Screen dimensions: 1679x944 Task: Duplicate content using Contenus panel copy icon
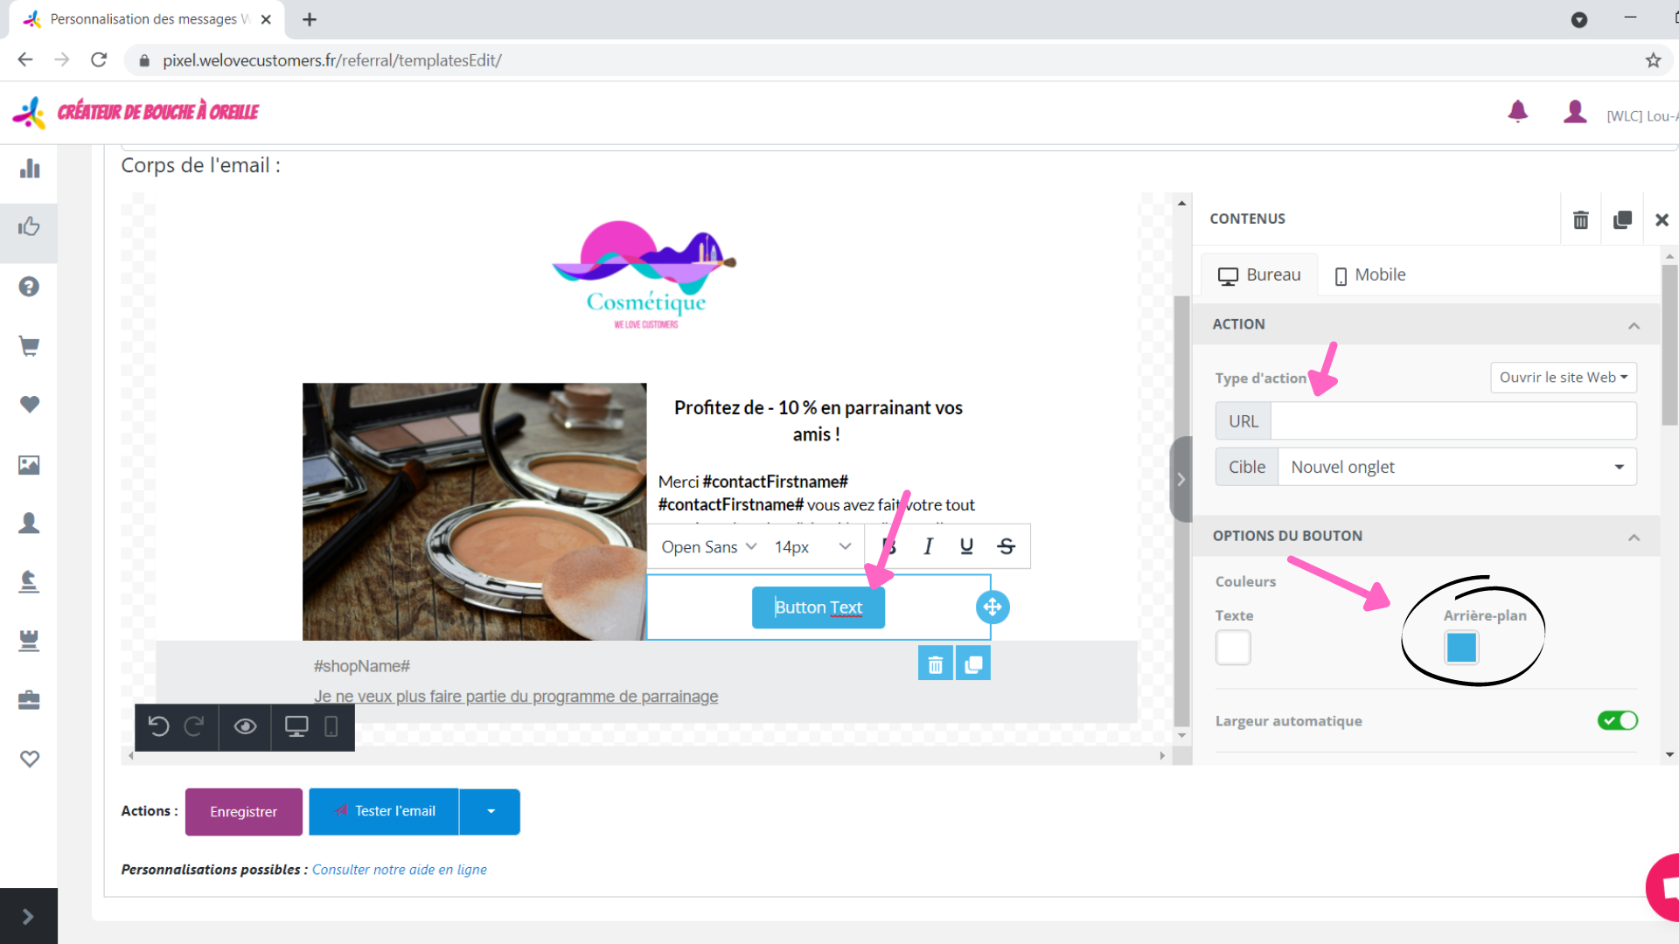1622,219
